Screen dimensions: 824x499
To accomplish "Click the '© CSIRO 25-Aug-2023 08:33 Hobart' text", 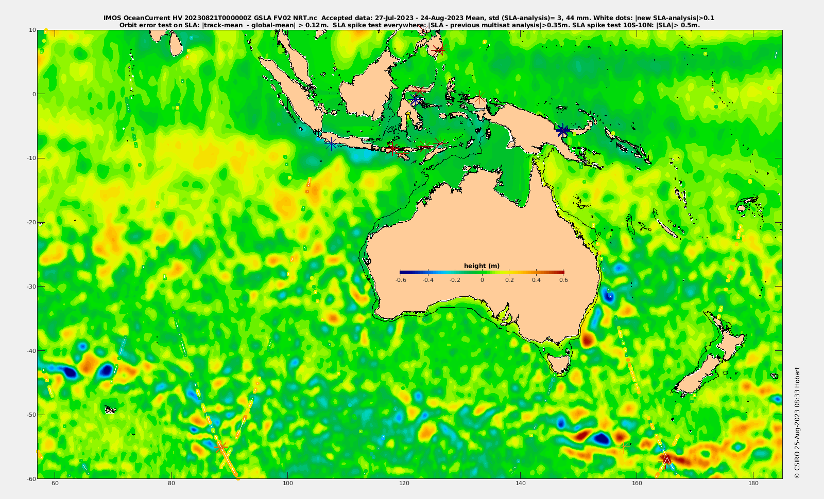I will point(797,422).
